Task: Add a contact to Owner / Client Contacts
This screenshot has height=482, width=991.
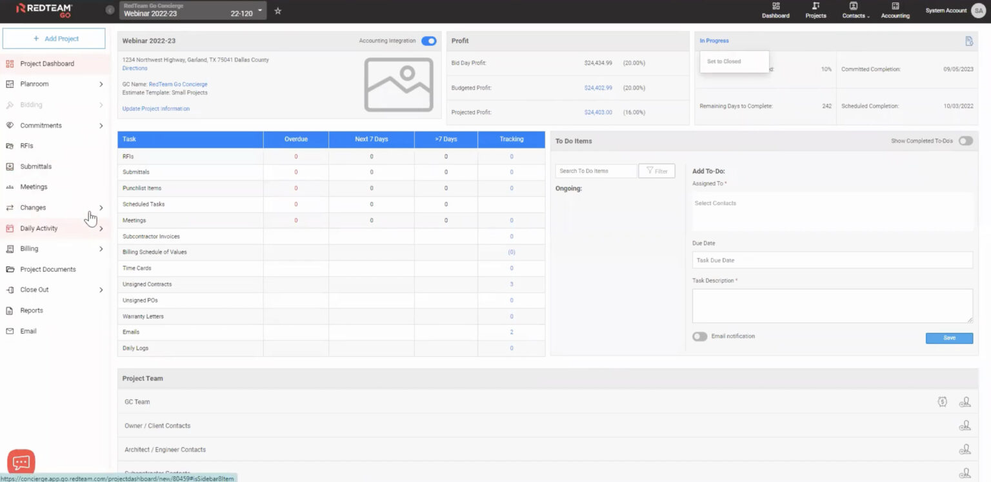Action: pyautogui.click(x=965, y=425)
